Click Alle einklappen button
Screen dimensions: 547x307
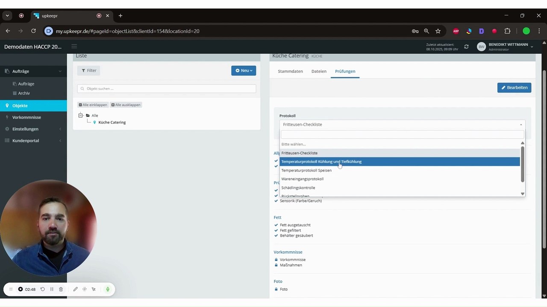[x=93, y=105]
